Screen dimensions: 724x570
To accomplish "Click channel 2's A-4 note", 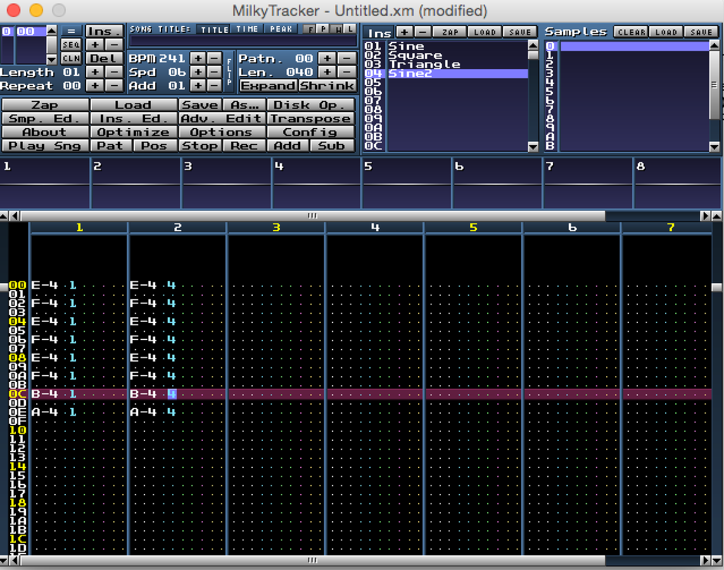I will (143, 412).
